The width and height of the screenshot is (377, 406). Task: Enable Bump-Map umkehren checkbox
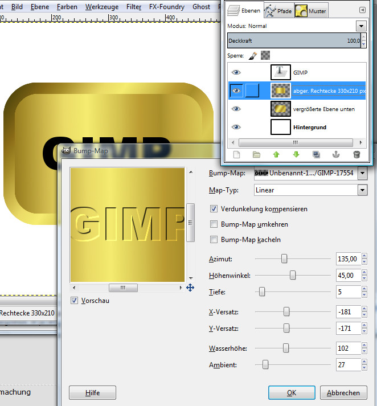214,224
